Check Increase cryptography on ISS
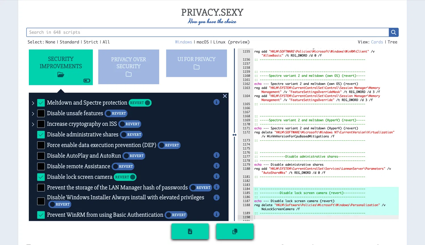This screenshot has height=245, width=425. click(x=41, y=124)
